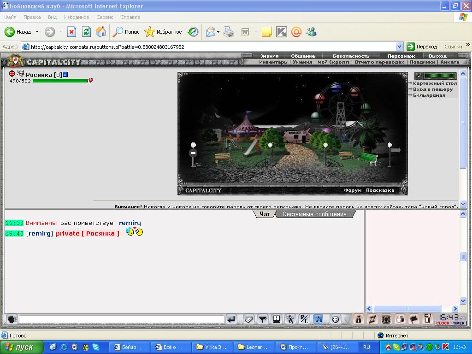
Task: Select the Чат tab
Action: pos(265,214)
